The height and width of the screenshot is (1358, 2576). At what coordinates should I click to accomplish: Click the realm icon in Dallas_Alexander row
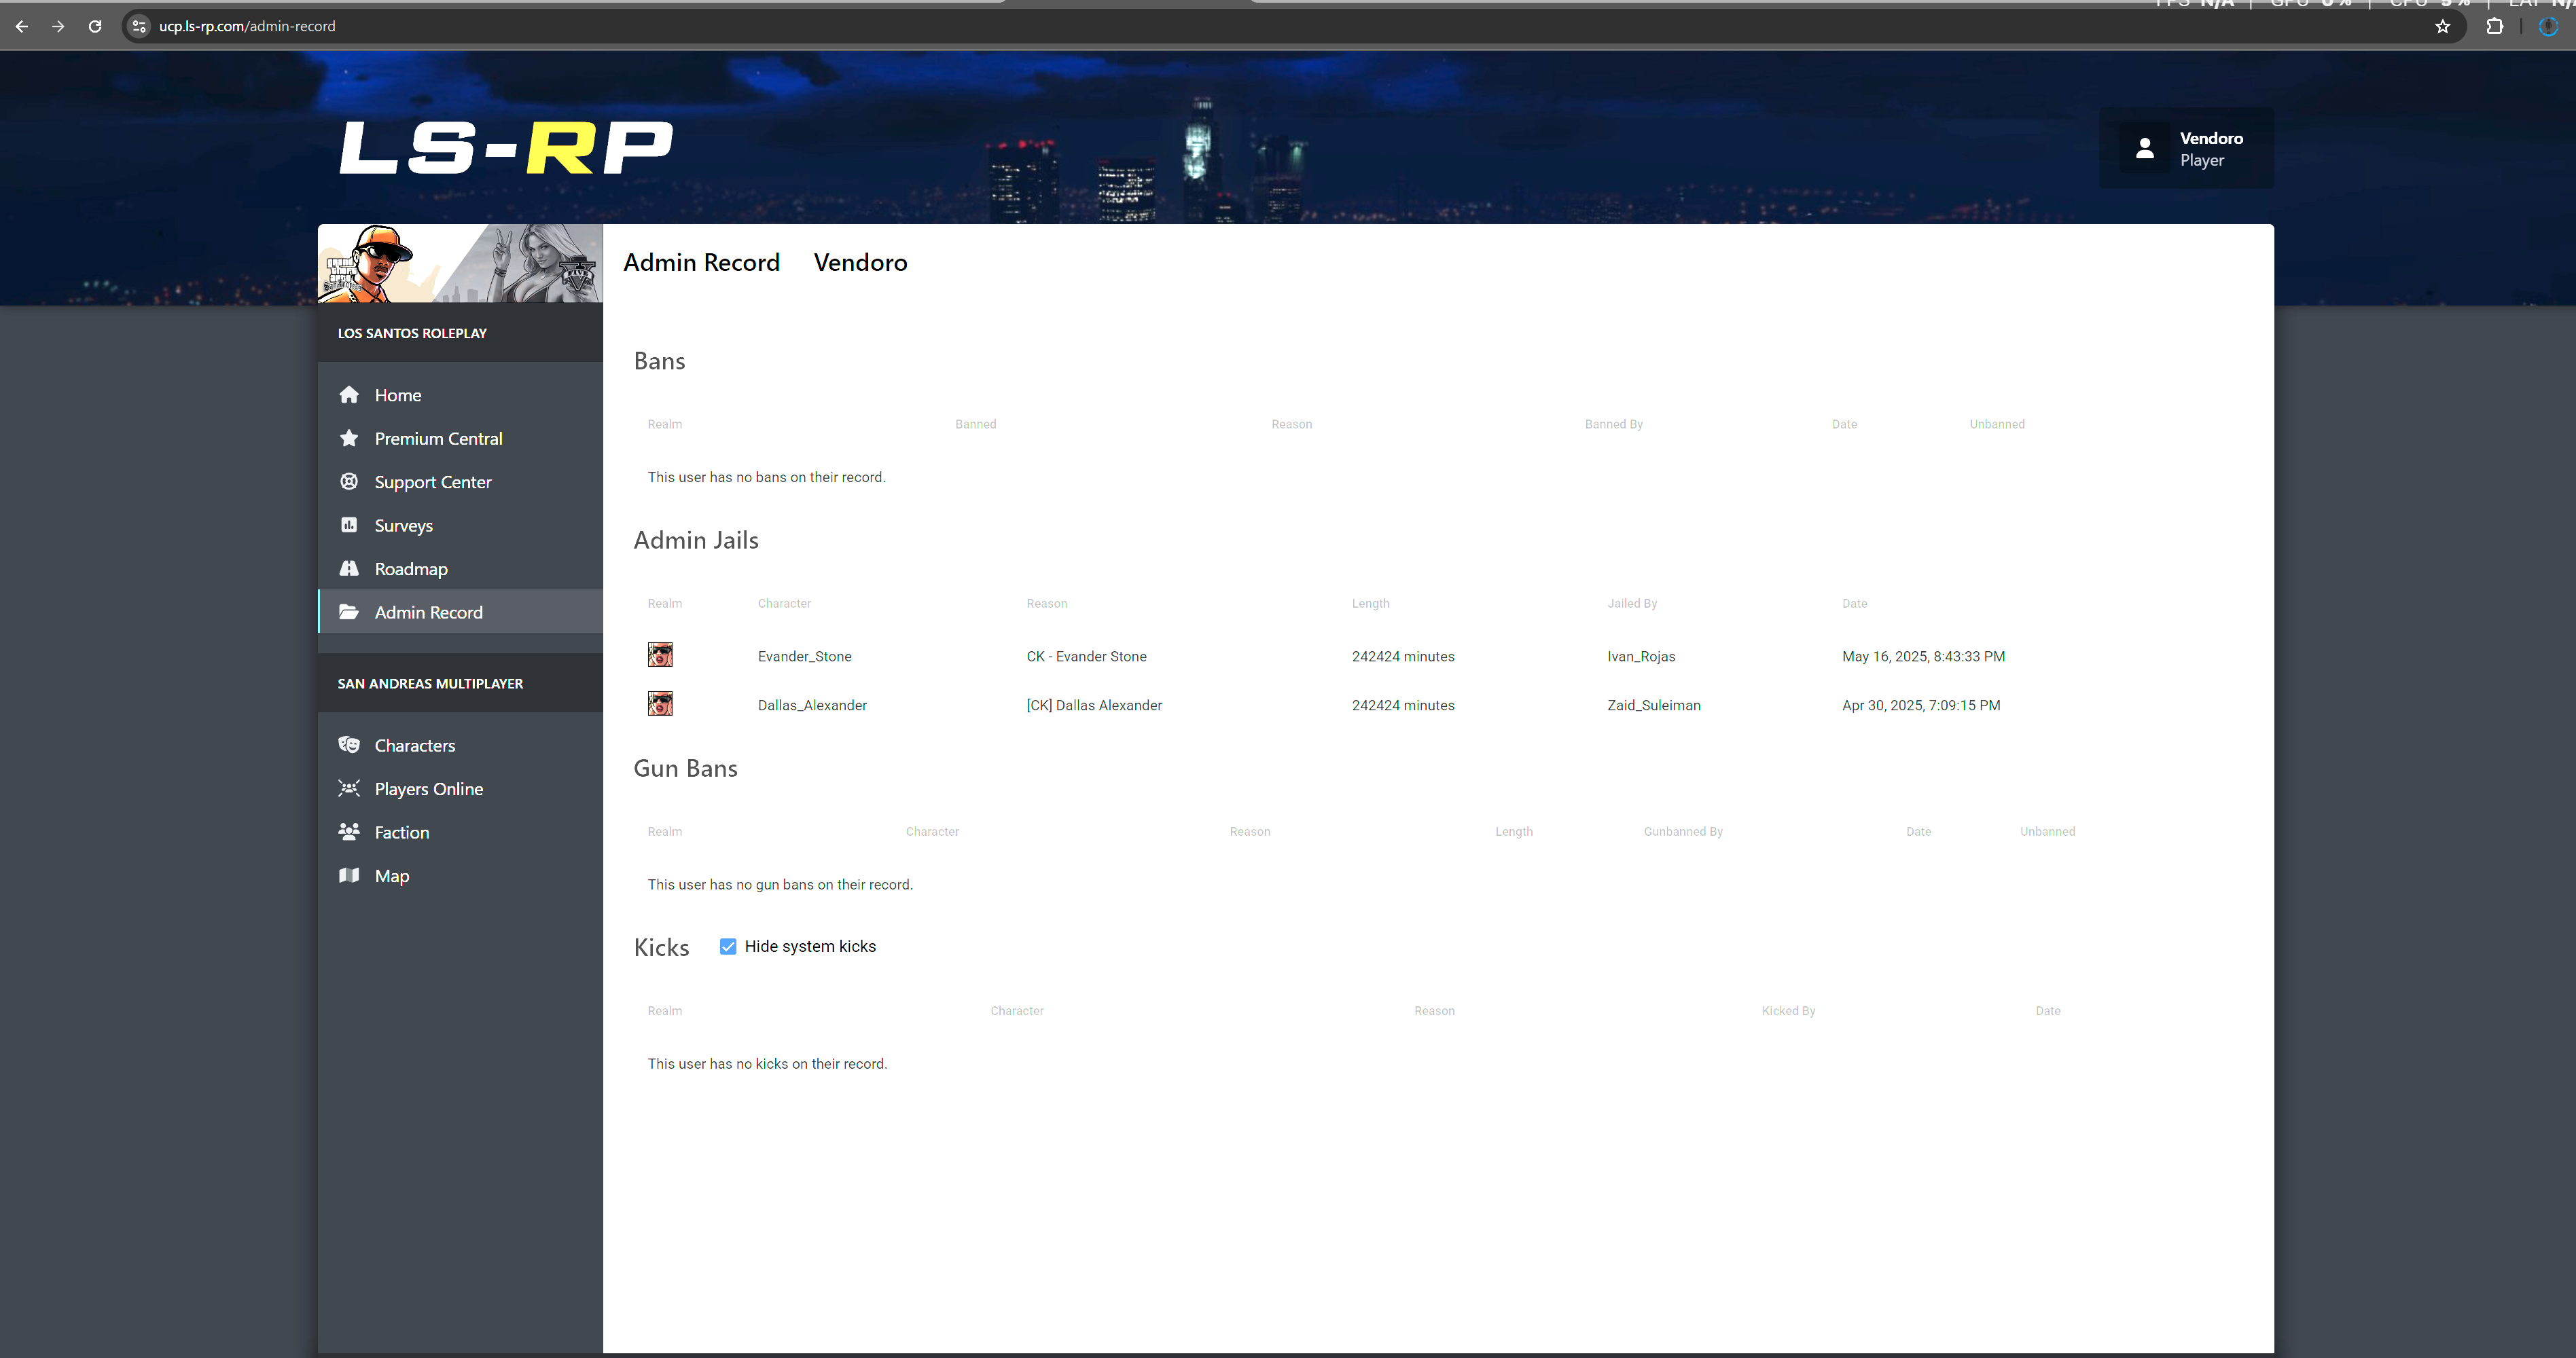pyautogui.click(x=660, y=703)
